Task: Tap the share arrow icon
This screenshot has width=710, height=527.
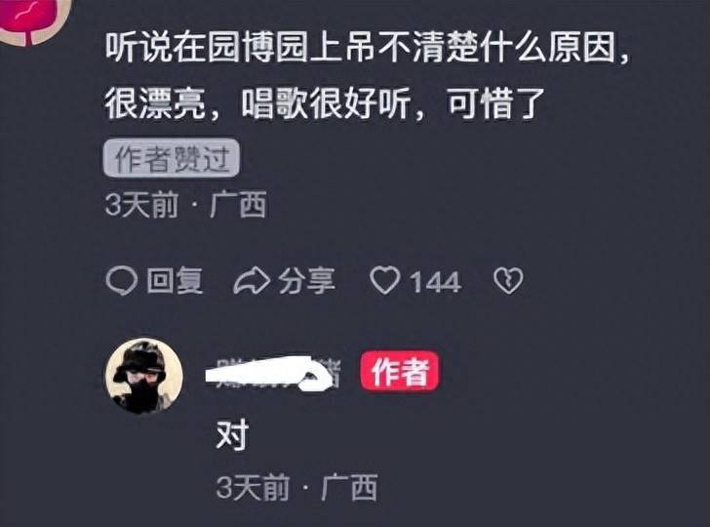Action: 252,281
